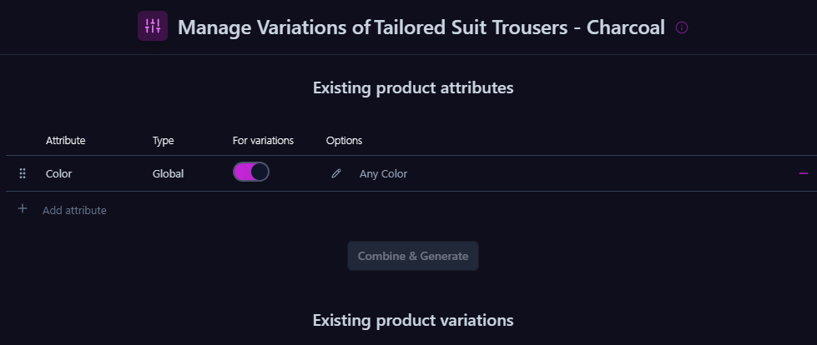Click the 'Attribute' column header

65,140
